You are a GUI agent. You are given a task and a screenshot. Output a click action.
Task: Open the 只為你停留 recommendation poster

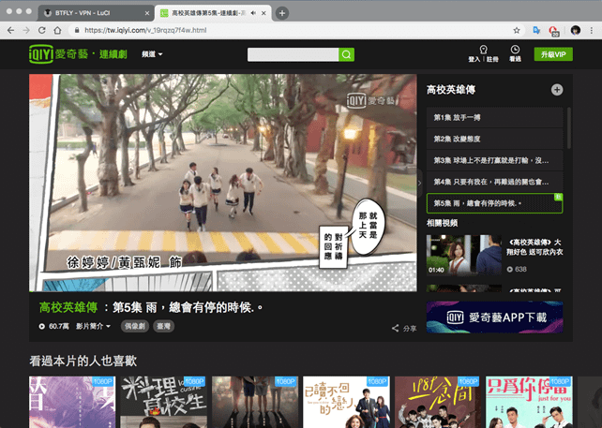click(x=529, y=402)
